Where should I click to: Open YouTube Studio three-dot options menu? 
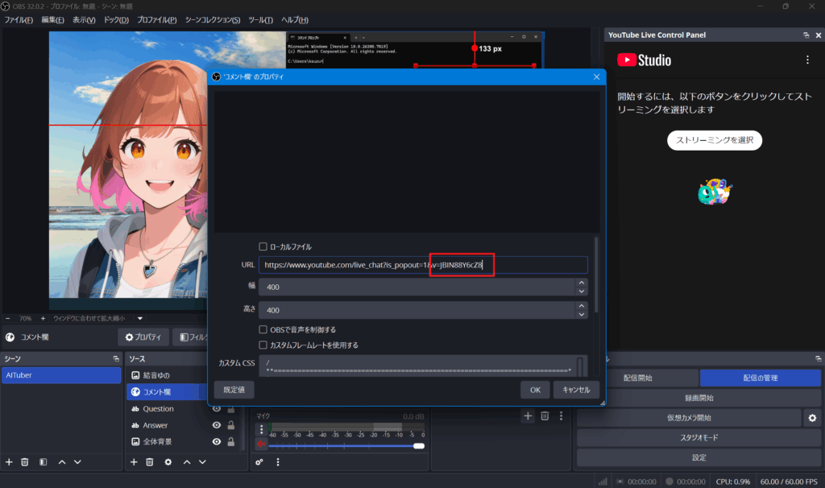point(807,60)
